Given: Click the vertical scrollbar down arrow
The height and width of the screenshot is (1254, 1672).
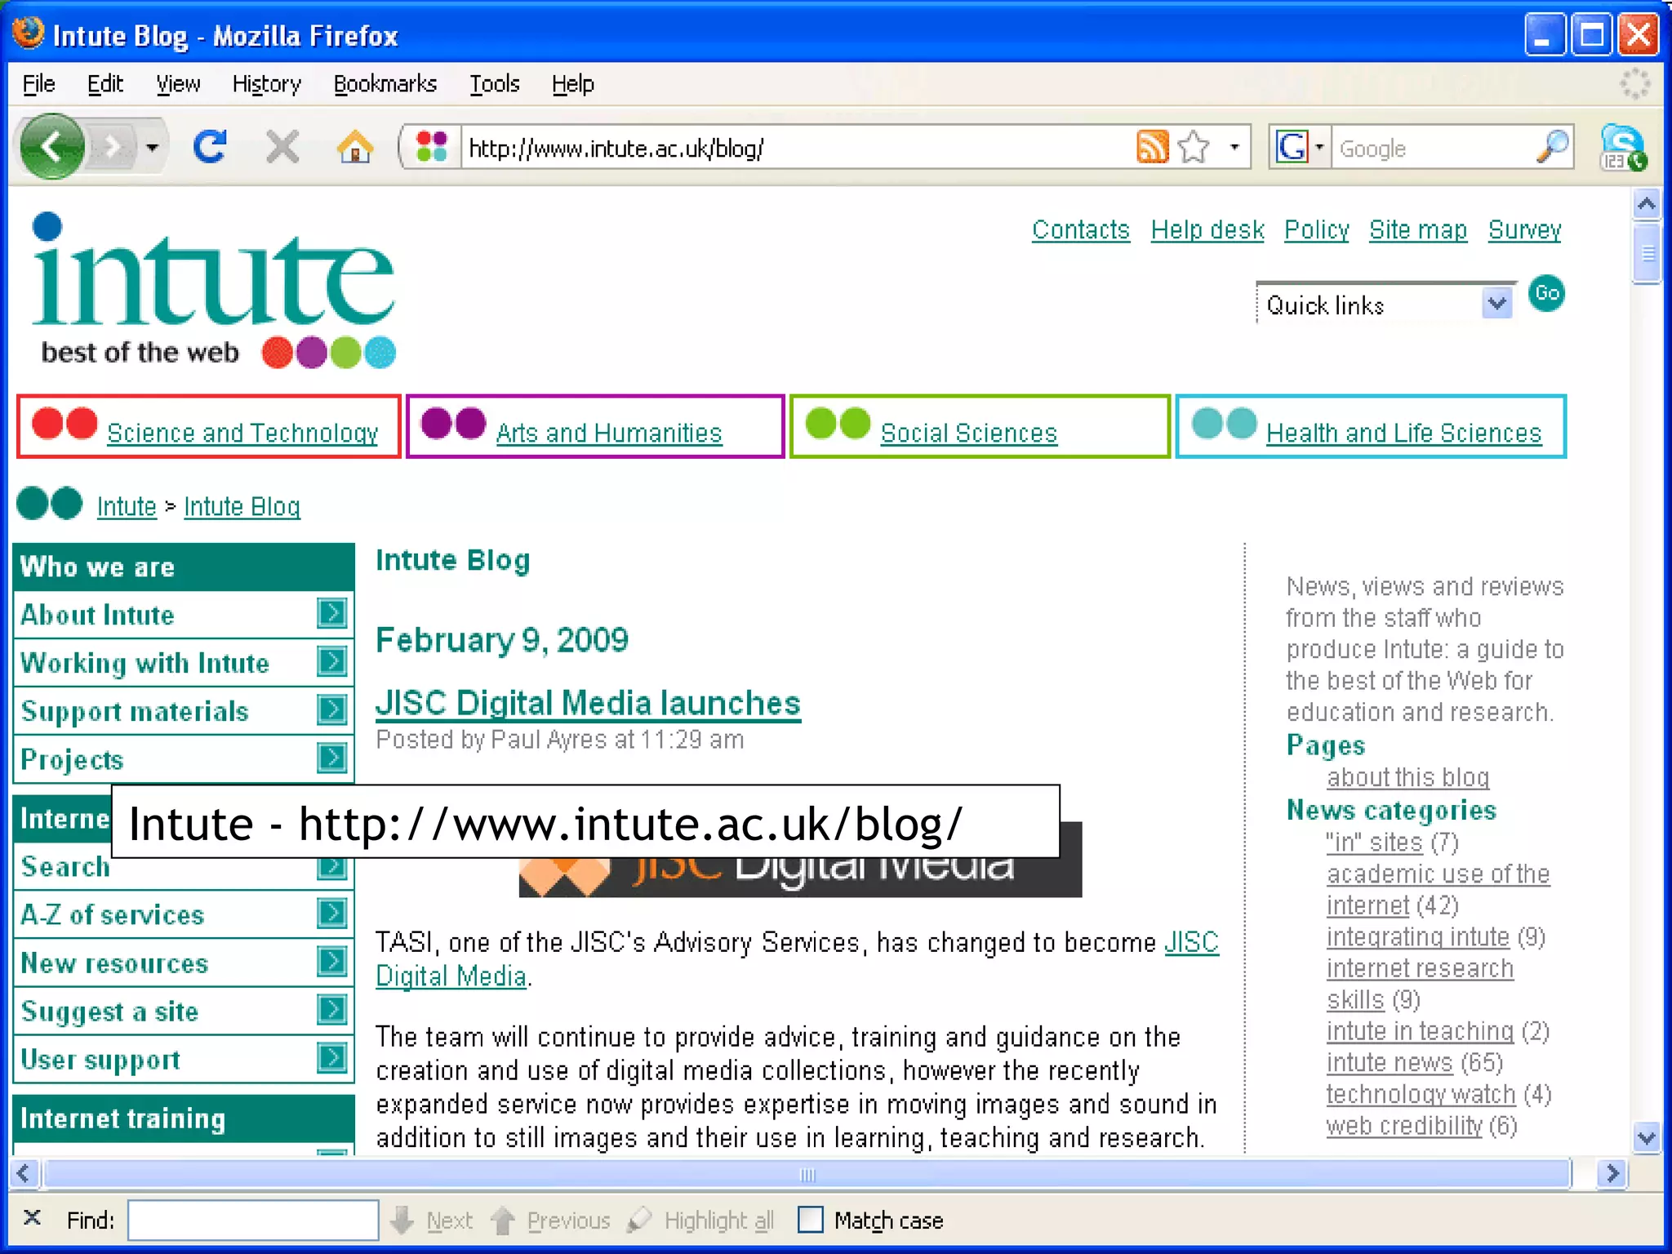Looking at the screenshot, I should [x=1647, y=1136].
